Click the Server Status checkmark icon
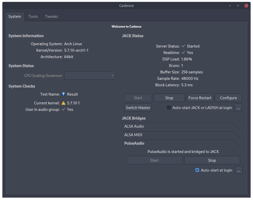Viewport: 253px width, 200px height. tap(183, 46)
